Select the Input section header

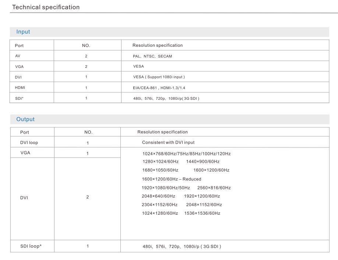point(23,32)
